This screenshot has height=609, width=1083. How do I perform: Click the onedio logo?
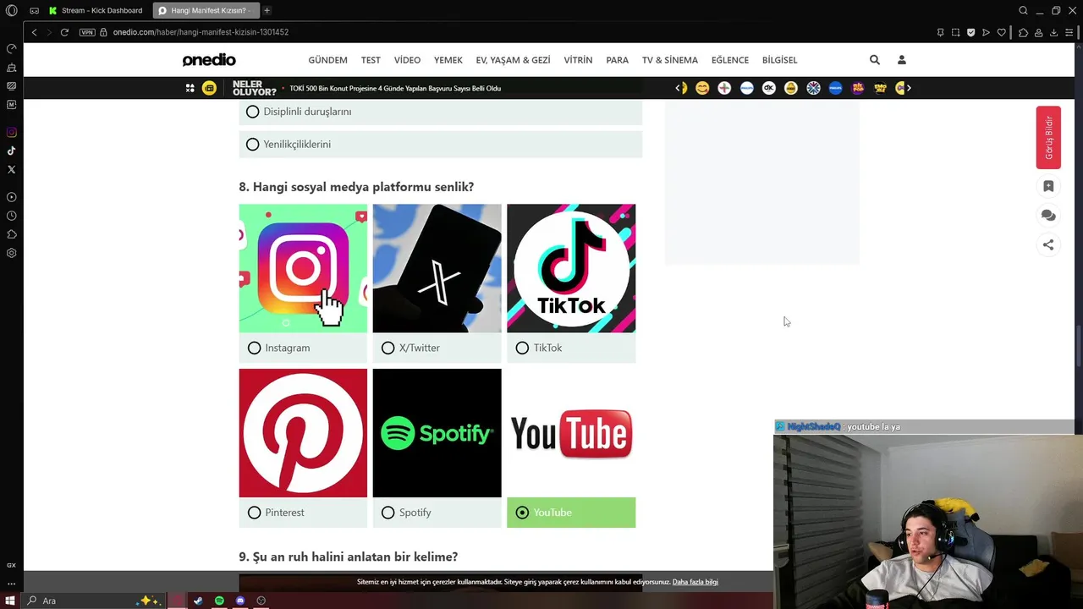click(x=209, y=60)
